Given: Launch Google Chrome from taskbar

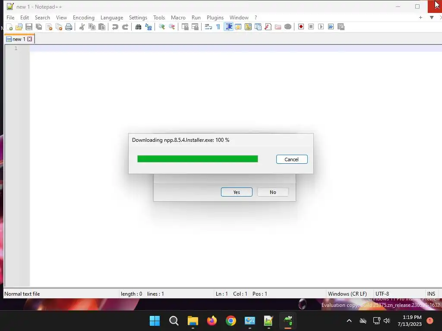Looking at the screenshot, I should [x=231, y=321].
